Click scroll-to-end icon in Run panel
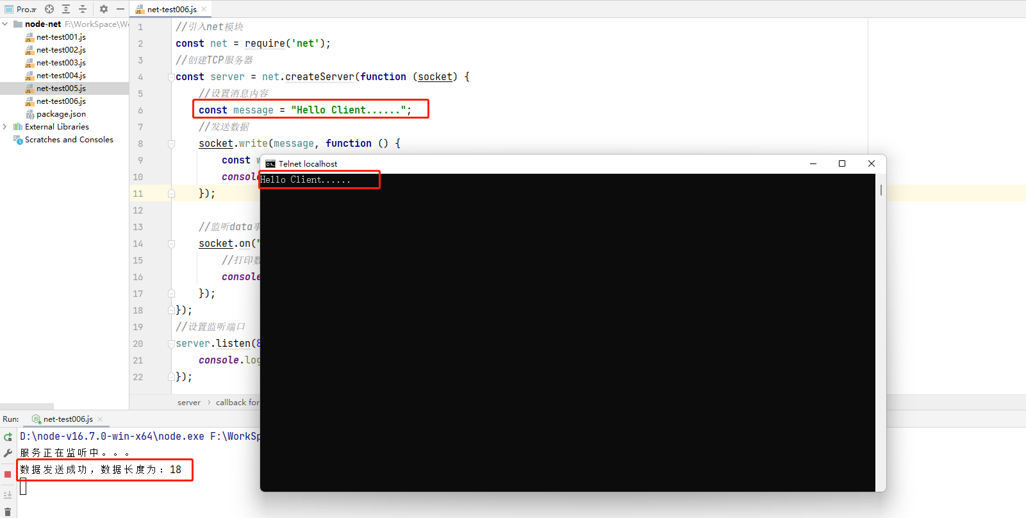The image size is (1026, 518). pyautogui.click(x=8, y=495)
